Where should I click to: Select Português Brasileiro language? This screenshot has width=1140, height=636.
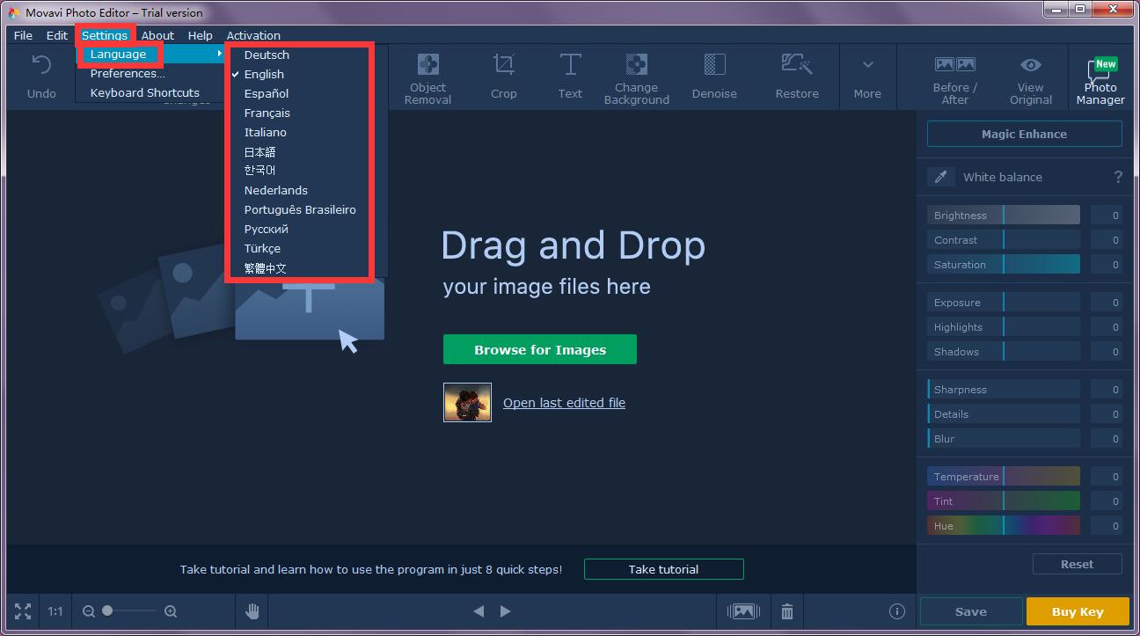point(299,209)
